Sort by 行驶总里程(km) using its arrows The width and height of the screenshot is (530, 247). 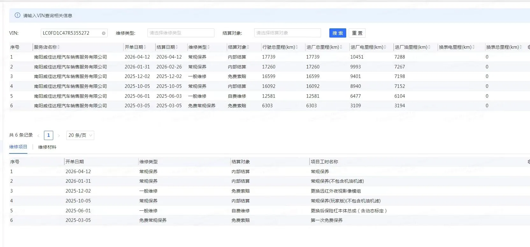pyautogui.click(x=297, y=47)
